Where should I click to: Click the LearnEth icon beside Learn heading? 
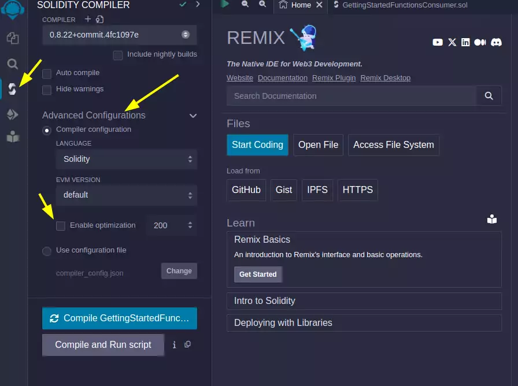coord(492,219)
